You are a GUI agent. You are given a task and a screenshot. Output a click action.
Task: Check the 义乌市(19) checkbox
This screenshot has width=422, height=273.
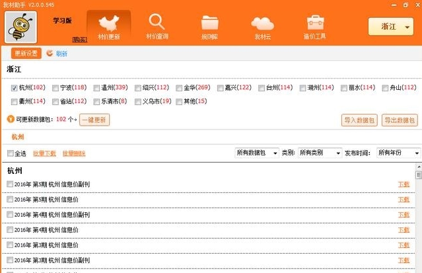(138, 102)
